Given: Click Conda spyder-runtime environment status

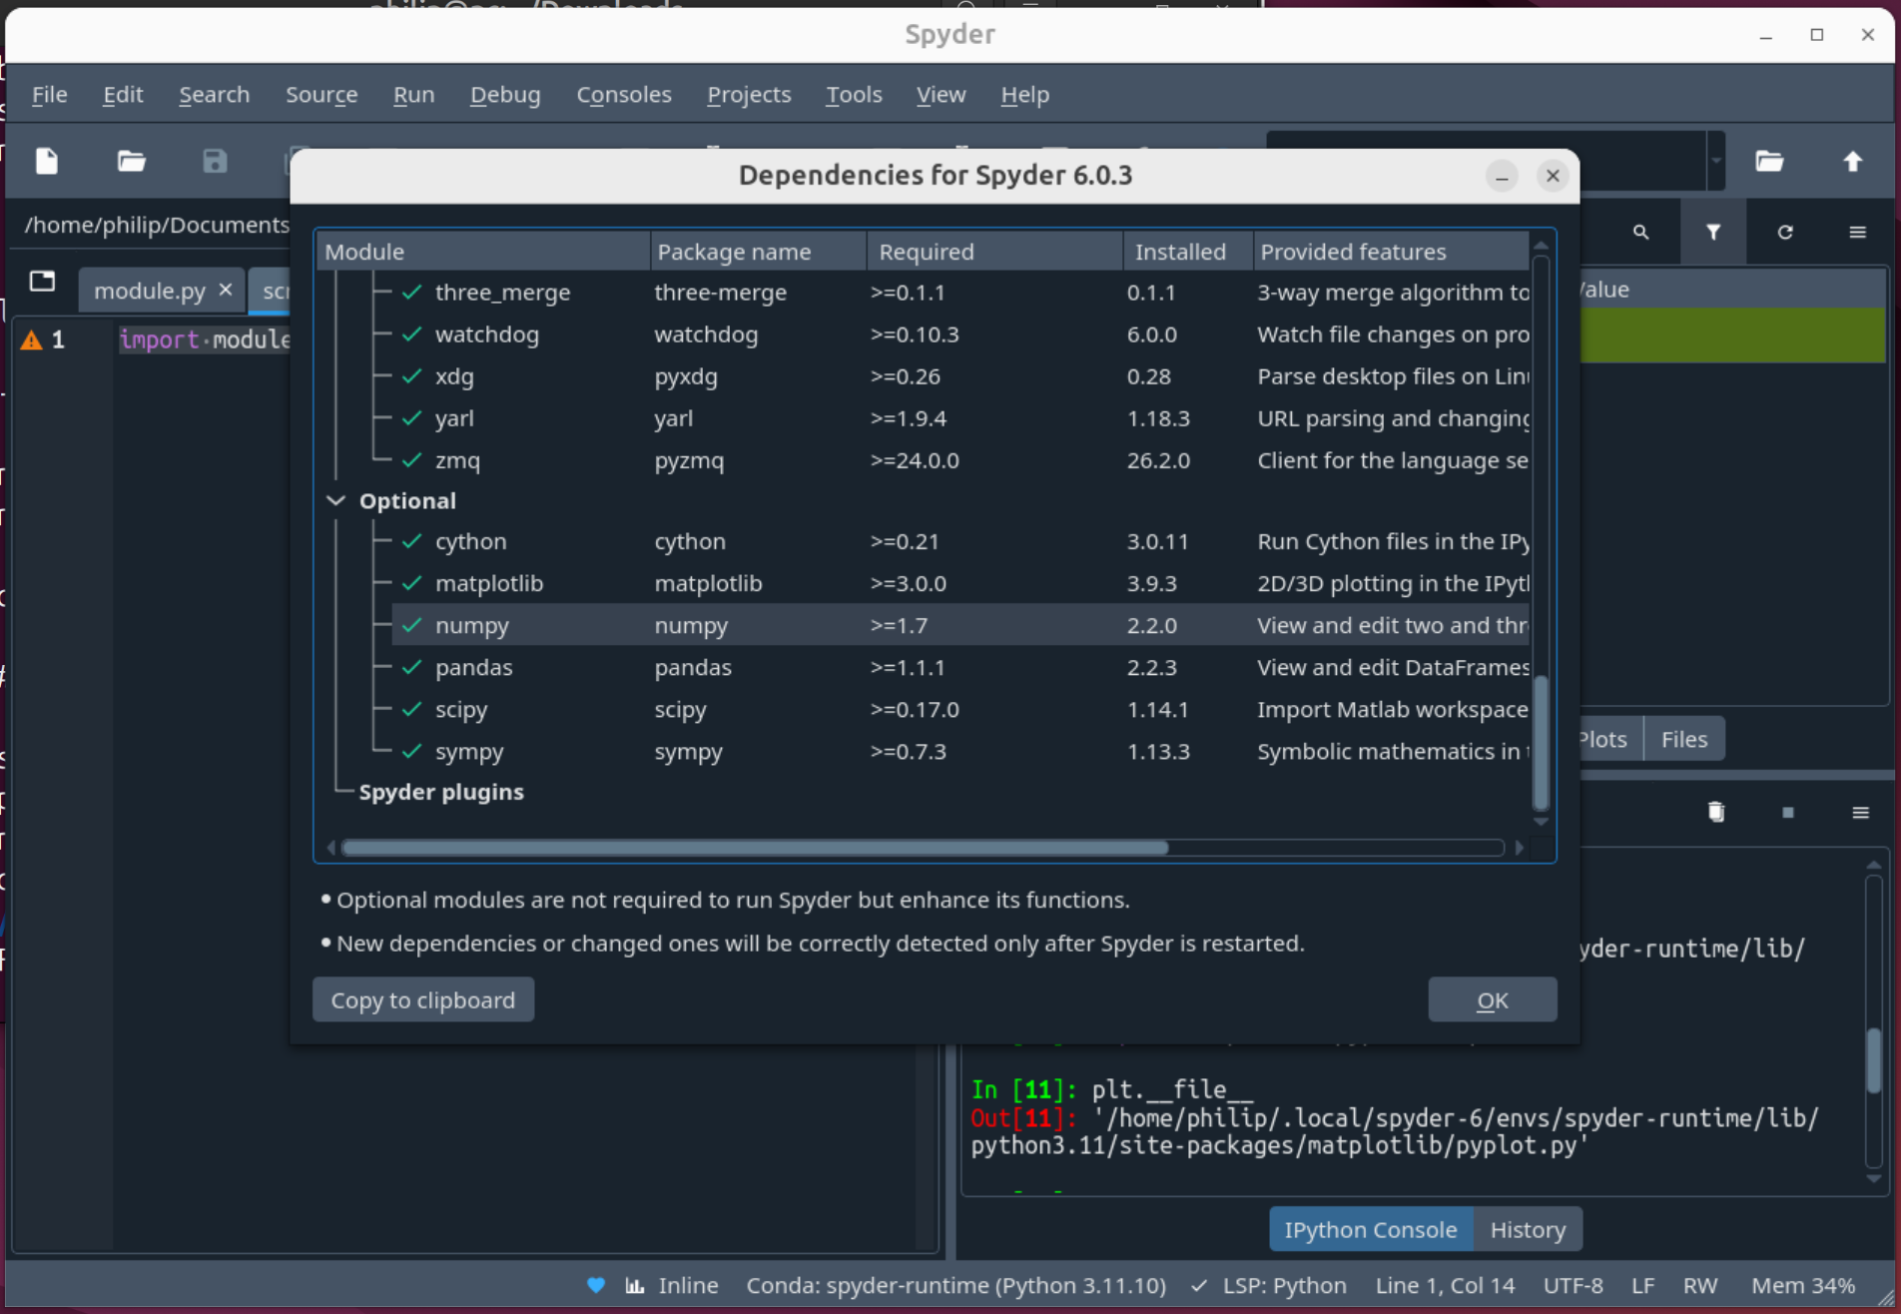Looking at the screenshot, I should [x=955, y=1285].
